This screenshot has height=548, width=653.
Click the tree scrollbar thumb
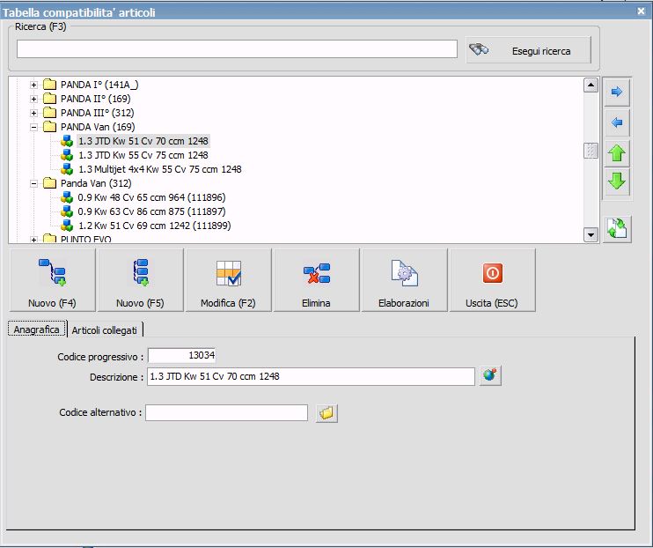(591, 151)
